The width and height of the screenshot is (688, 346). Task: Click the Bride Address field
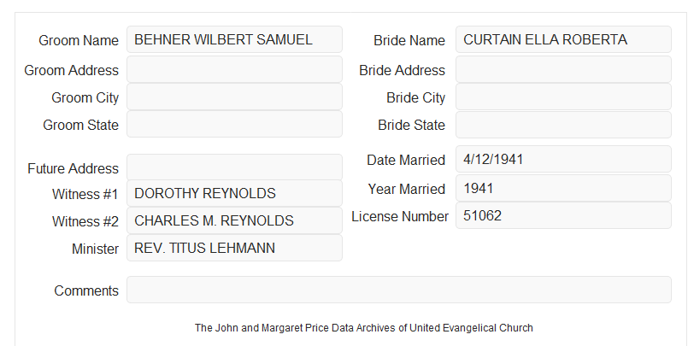coord(563,69)
